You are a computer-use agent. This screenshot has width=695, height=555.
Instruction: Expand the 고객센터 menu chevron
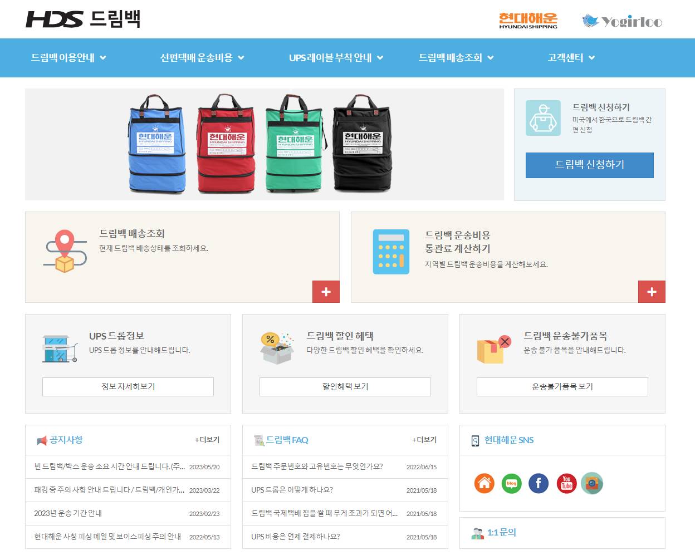[x=592, y=58]
